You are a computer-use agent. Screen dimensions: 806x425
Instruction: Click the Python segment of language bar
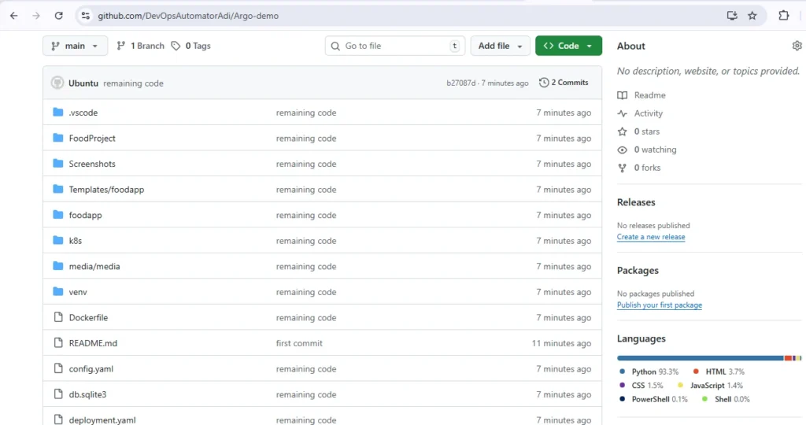[x=699, y=357]
